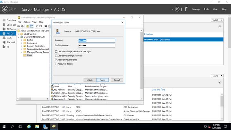Expand the ForeignSecurityPrincipals node
231x130 pixels.
(x=21, y=49)
